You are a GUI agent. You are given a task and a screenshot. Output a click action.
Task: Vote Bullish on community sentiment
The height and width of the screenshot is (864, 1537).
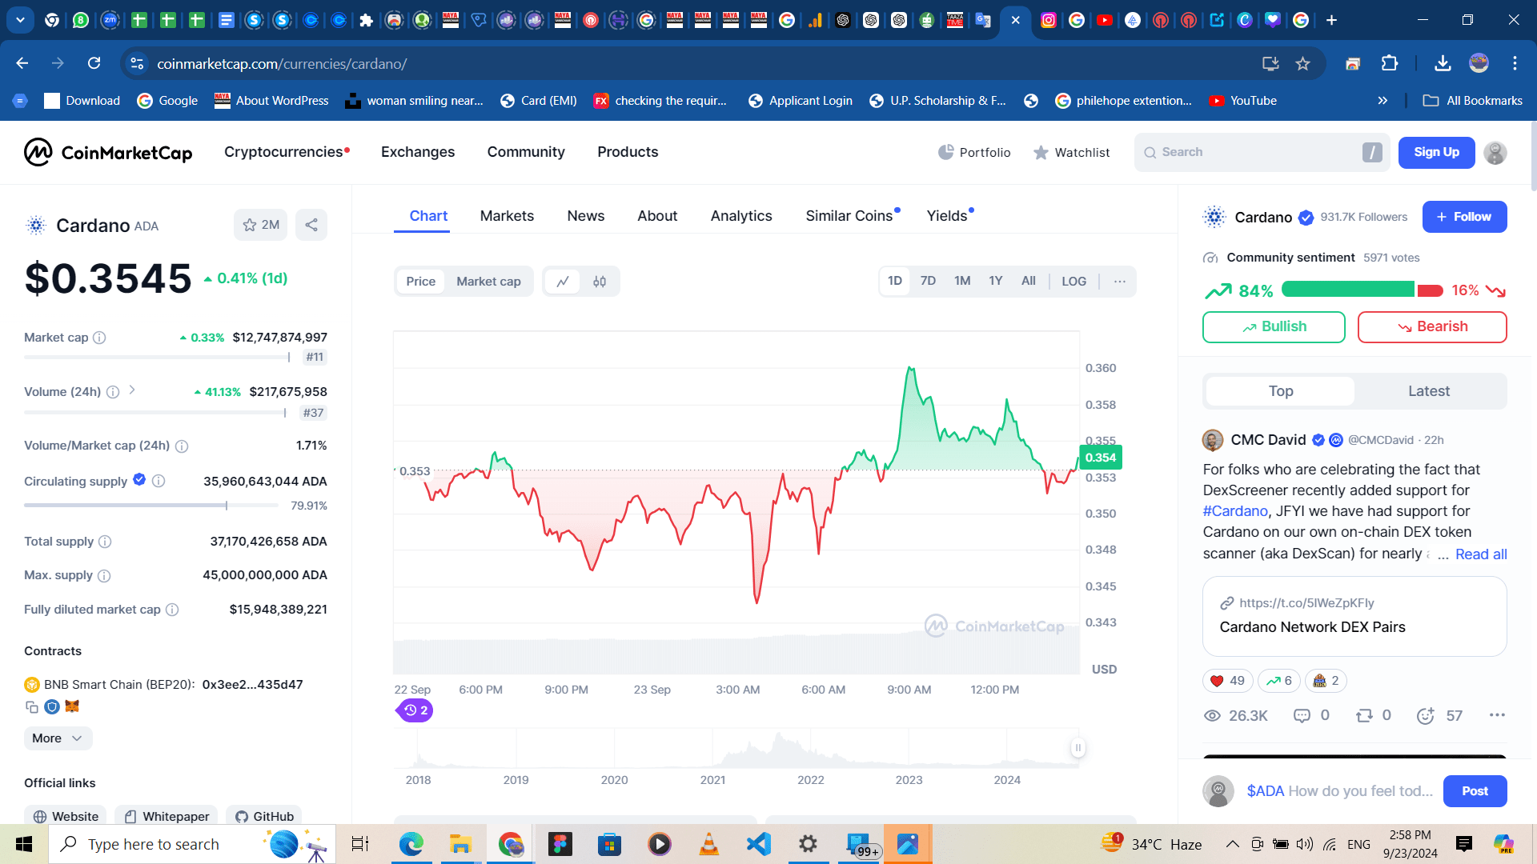point(1274,326)
